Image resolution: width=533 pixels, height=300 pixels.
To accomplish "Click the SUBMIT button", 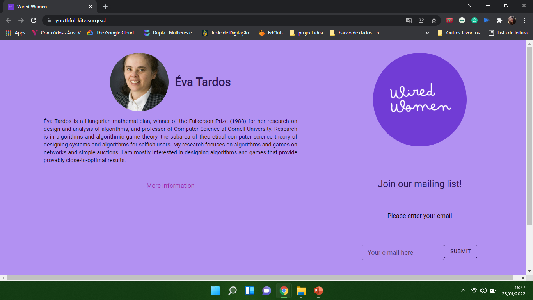I will 460,252.
